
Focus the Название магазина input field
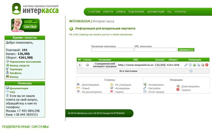pos(112,50)
